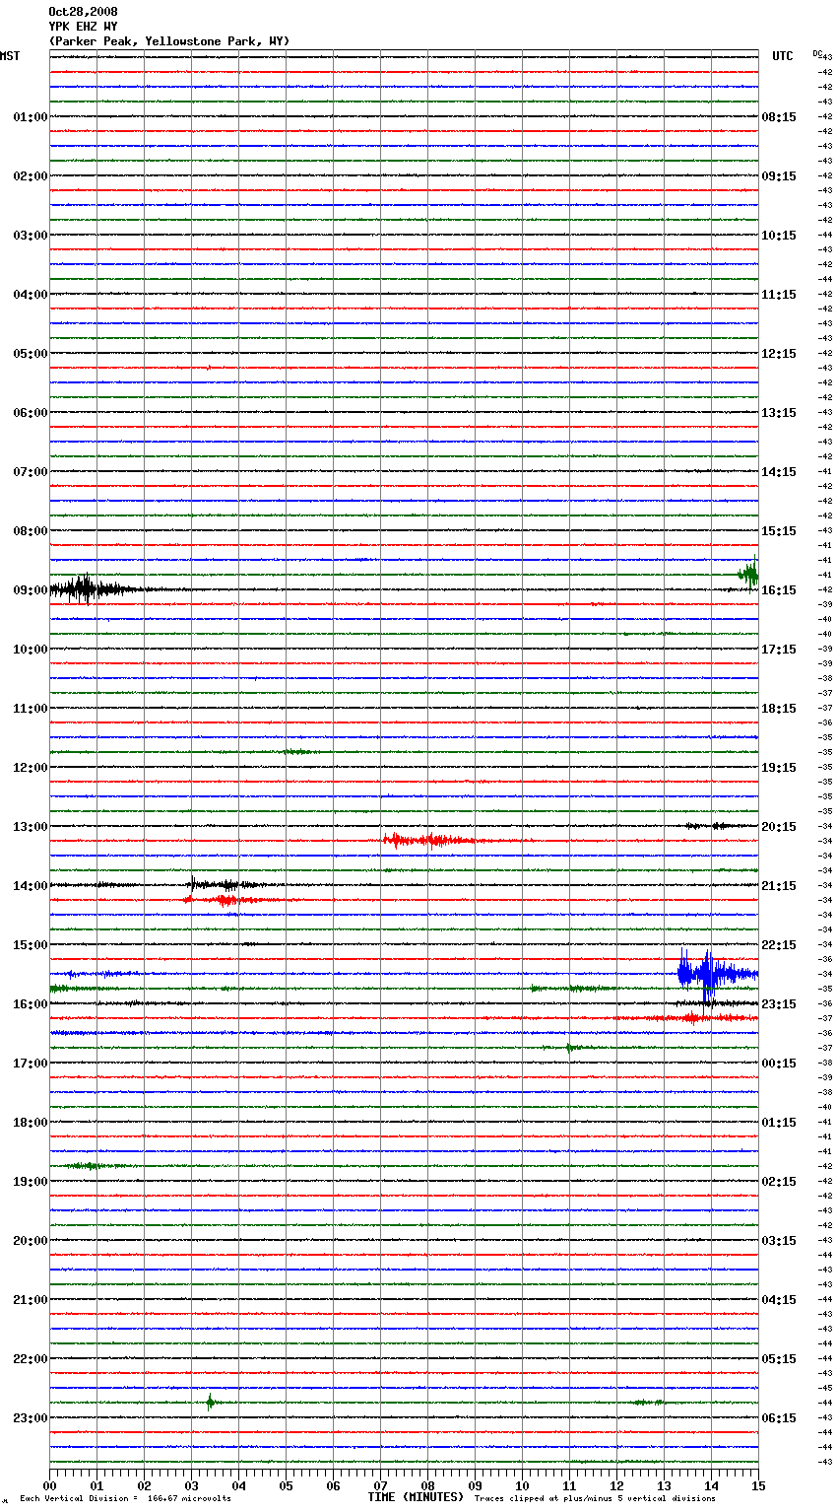The image size is (837, 1512).
Task: Click the "11:15" UTC row label
Action: (779, 295)
